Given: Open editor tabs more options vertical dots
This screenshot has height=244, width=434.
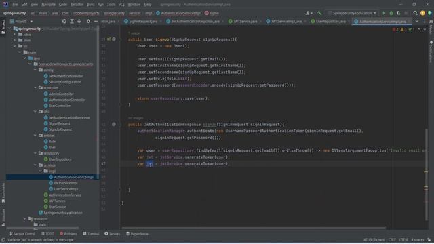Looking at the screenshot, I should coord(425,21).
